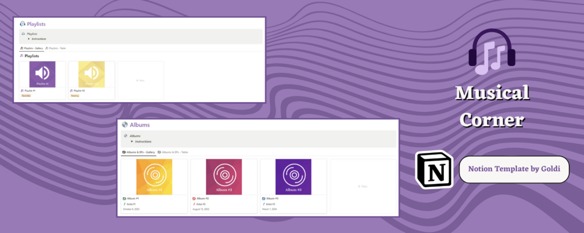584x233 pixels.
Task: Click the date March 1, 2024
Action: coord(270,209)
